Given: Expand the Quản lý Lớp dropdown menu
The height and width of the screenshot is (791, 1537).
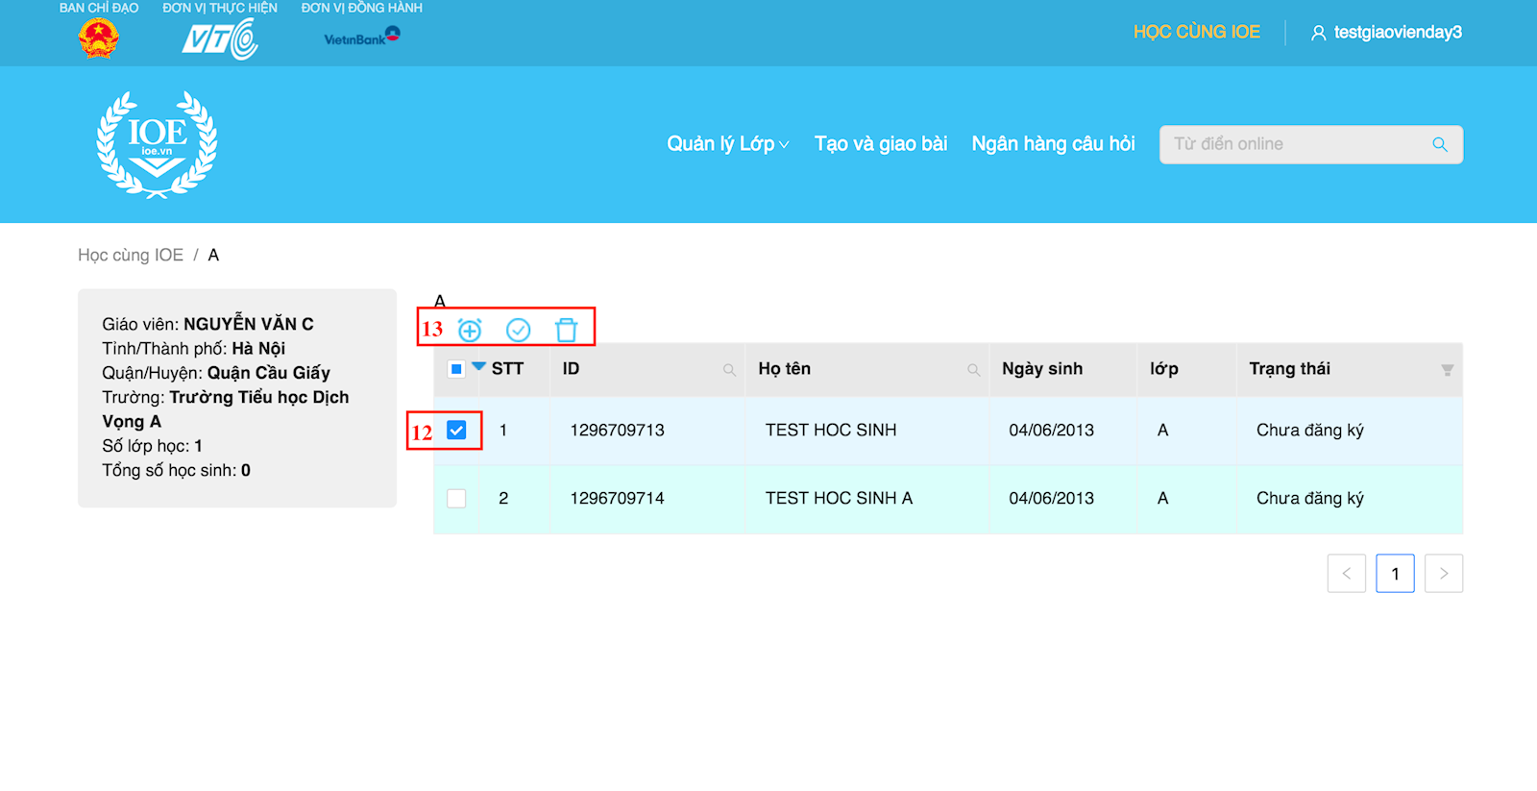Looking at the screenshot, I should pos(727,144).
